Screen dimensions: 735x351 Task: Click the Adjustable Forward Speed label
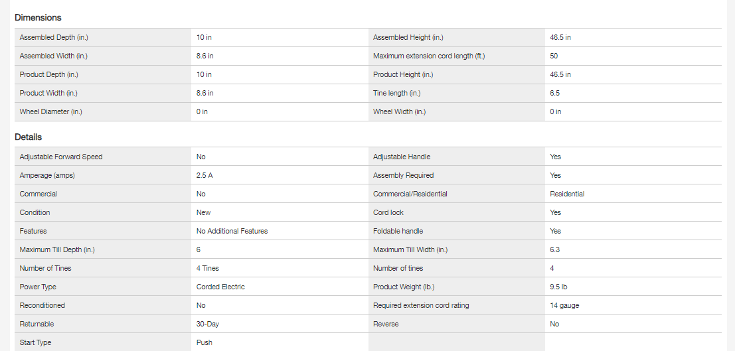pyautogui.click(x=61, y=157)
